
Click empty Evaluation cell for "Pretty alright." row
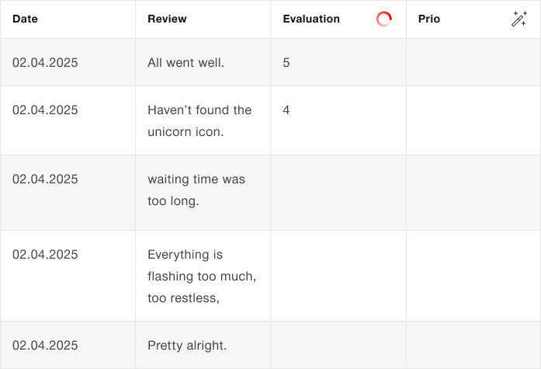point(338,345)
